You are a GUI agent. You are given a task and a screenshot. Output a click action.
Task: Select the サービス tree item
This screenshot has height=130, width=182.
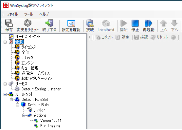(x=21, y=84)
